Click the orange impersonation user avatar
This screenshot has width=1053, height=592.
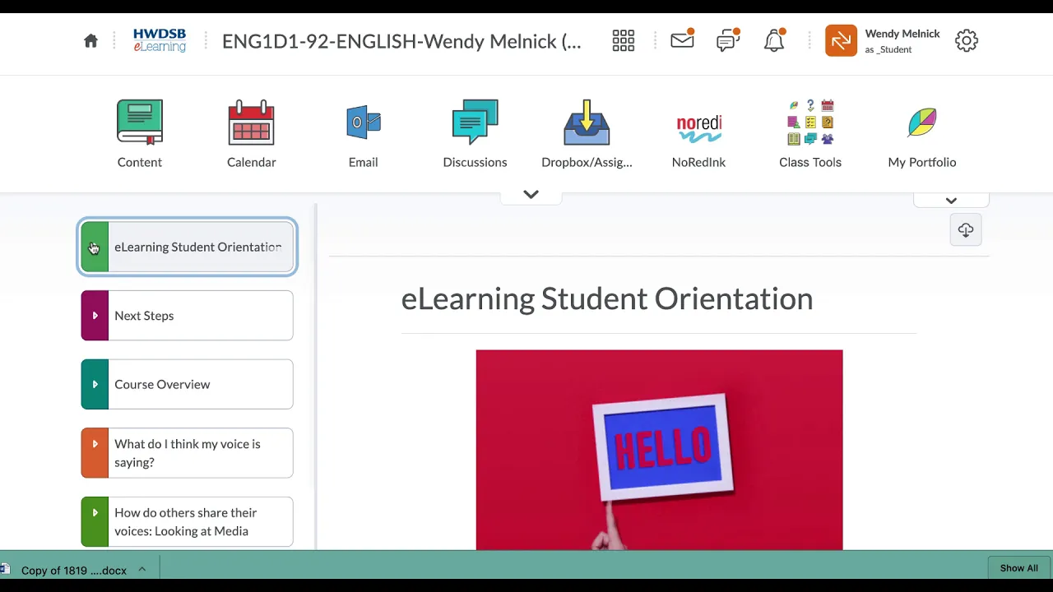841,40
